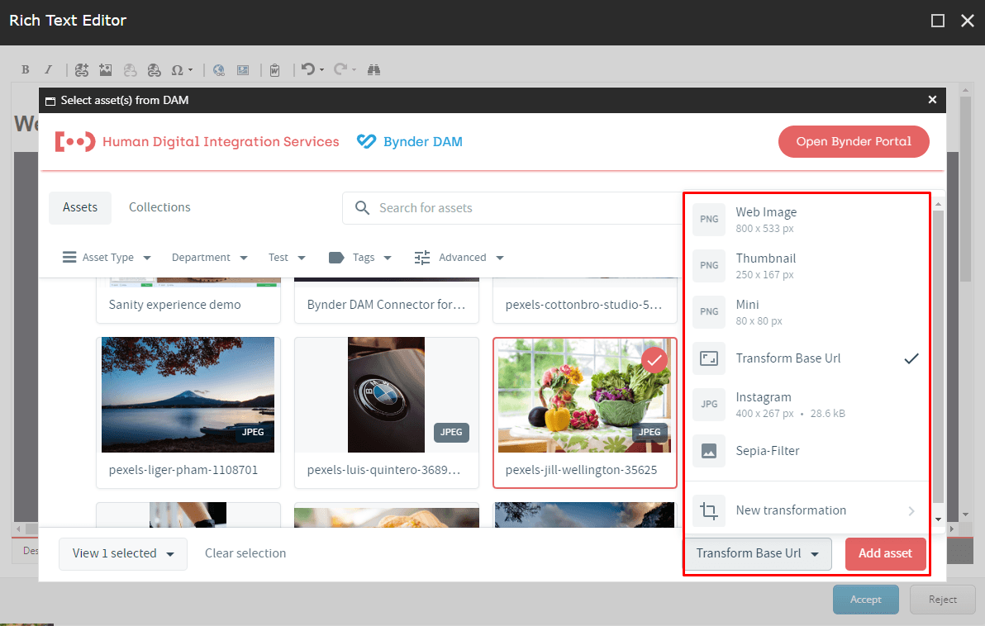Switch to the Collections tab
Screen dimensions: 985x626
click(x=159, y=207)
